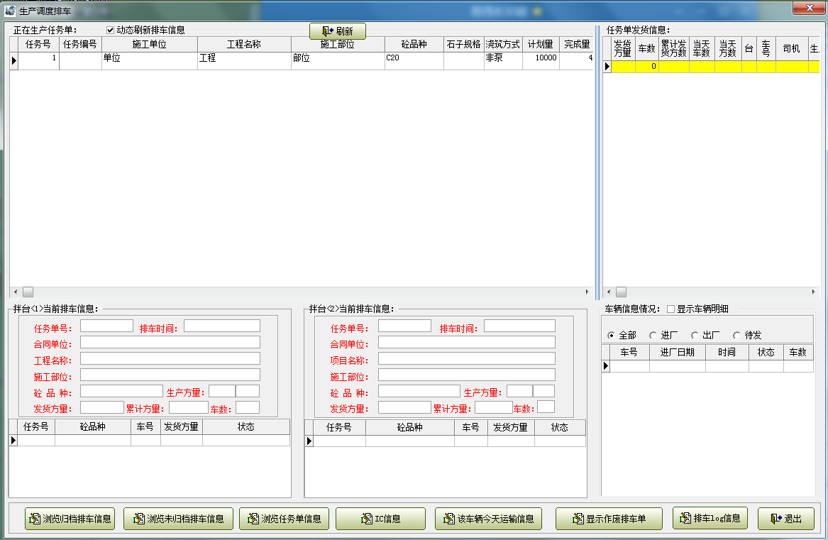The height and width of the screenshot is (540, 828).
Task: Click 拌台1 施工部位 input field
Action: pyautogui.click(x=170, y=375)
